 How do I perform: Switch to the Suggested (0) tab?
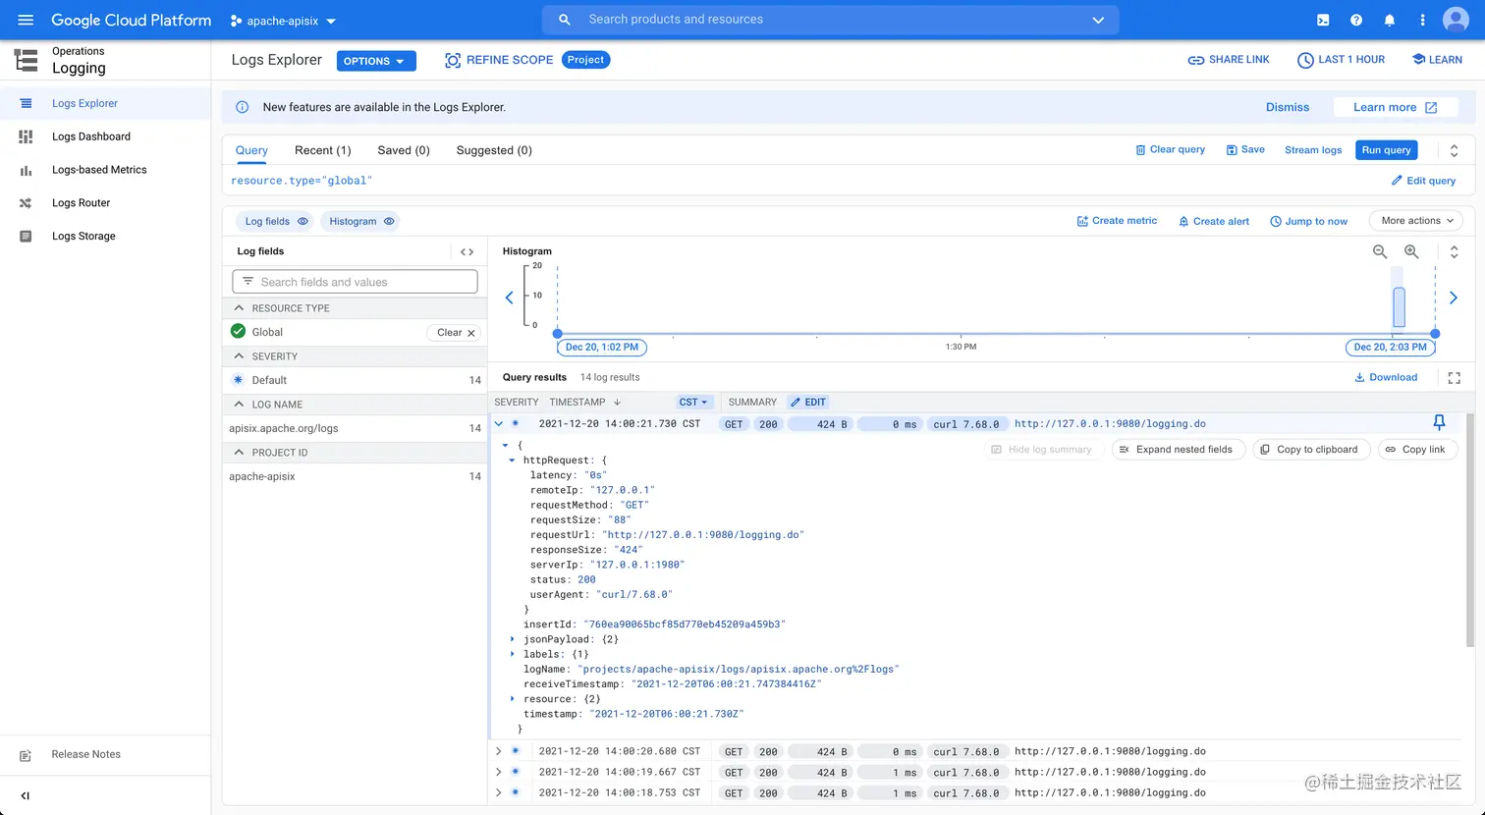494,150
